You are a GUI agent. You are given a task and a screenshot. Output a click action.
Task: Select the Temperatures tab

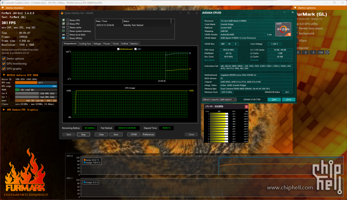(70, 43)
